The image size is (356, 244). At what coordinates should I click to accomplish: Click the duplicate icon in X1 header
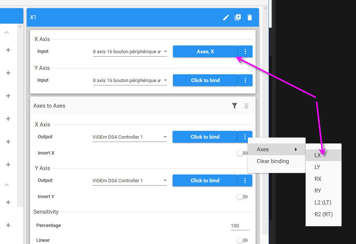tap(238, 17)
